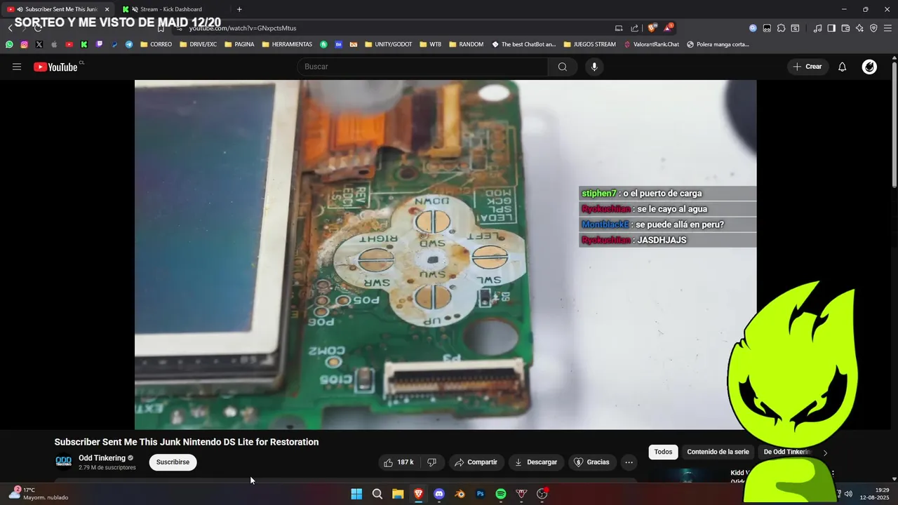Click the browser back arrow
Image resolution: width=898 pixels, height=505 pixels.
pyautogui.click(x=10, y=28)
